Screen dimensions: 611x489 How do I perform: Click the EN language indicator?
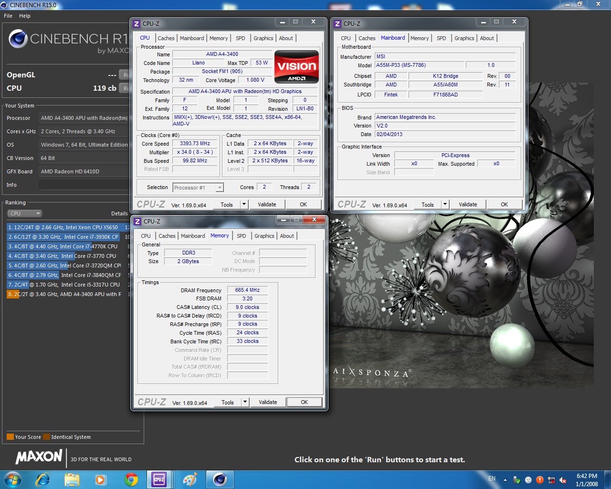(x=492, y=478)
